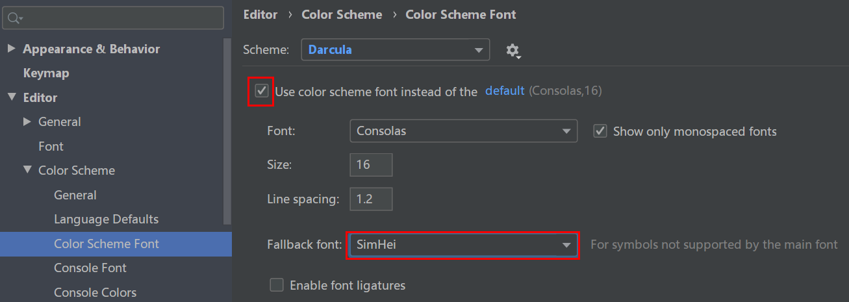Enable font ligatures checkbox
849x302 pixels.
click(277, 285)
